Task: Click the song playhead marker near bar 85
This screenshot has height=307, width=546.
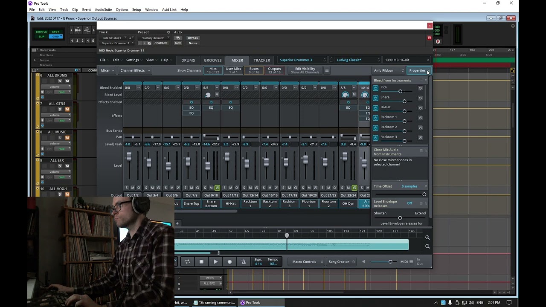Action: 287,235
